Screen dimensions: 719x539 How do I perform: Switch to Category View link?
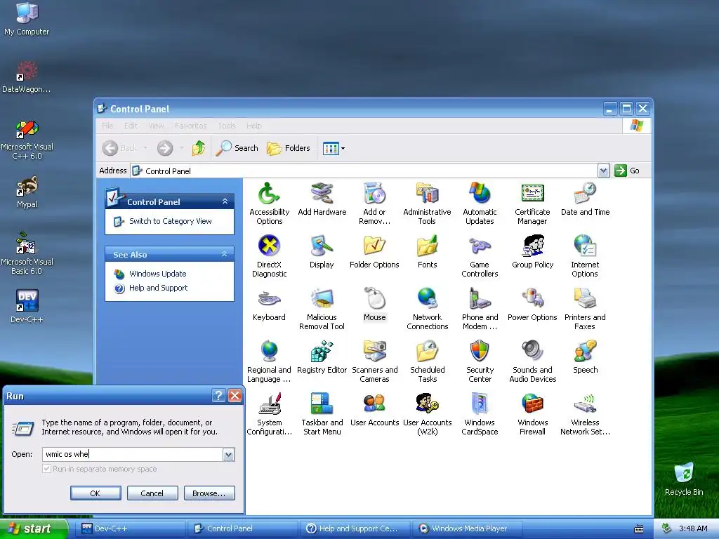[x=170, y=221]
